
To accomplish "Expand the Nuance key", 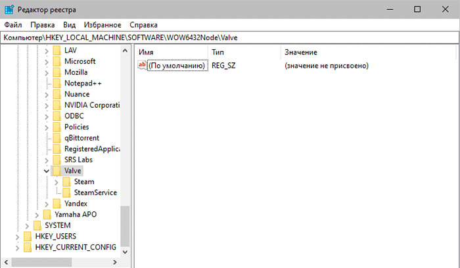I will coord(47,95).
